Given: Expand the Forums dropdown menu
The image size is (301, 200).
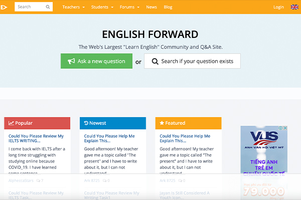Looking at the screenshot, I should (x=129, y=7).
